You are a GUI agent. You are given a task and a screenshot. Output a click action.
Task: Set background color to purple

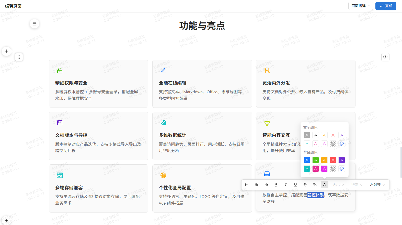(342, 160)
